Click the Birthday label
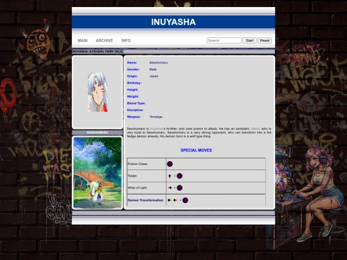 tap(134, 83)
